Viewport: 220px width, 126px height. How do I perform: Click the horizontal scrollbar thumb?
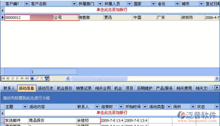pos(99,79)
